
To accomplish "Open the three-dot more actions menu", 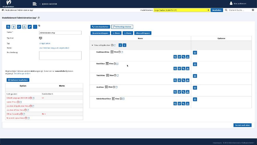I will pyautogui.click(x=35, y=27).
